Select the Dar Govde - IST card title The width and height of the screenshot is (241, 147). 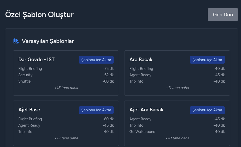click(36, 60)
